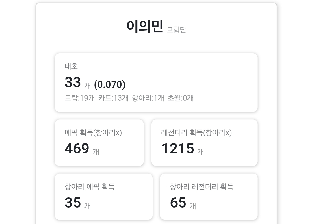Click the 카드:13개 breakdown entry
Viewport: 312px width, 224px height.
[113, 98]
